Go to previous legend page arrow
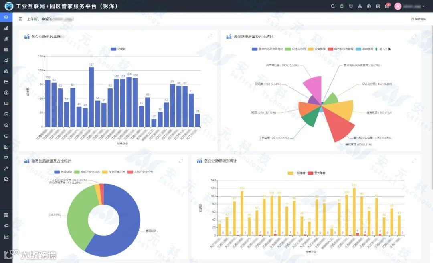This screenshot has width=433, height=263. 380,49
